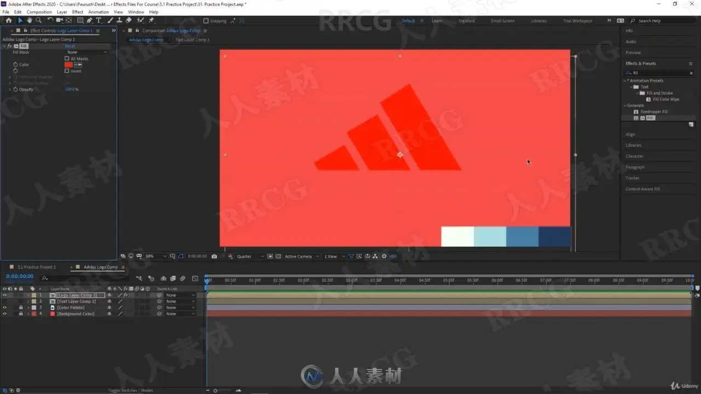The height and width of the screenshot is (394, 701).
Task: Open the Window menu
Action: [x=136, y=12]
